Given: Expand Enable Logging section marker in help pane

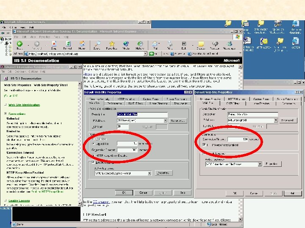Looking at the screenshot, I should (5, 201).
